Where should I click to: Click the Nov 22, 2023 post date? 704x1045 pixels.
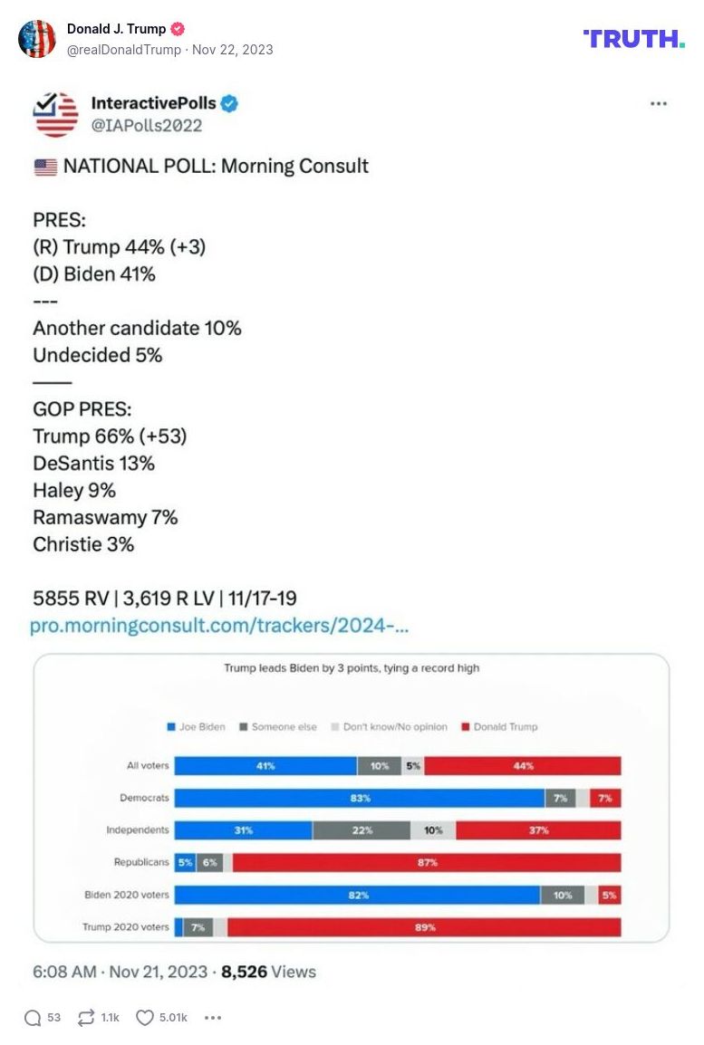pos(233,50)
